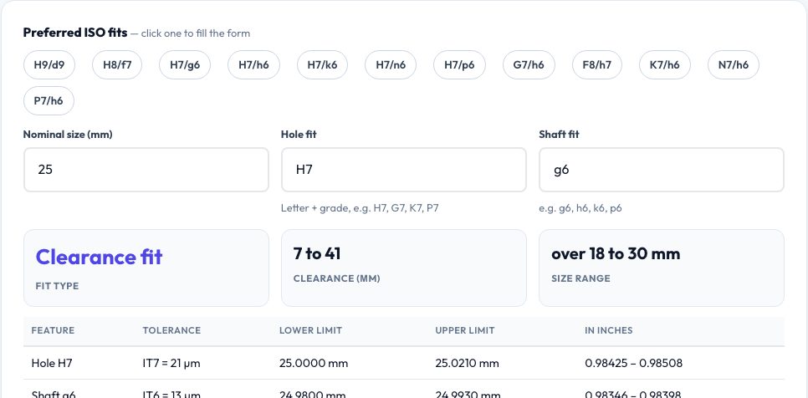Apply the F8/h7 preferred fit
Viewport: 808px width, 398px height.
click(x=596, y=65)
